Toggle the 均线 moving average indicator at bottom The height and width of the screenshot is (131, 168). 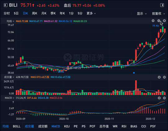click(6, 126)
